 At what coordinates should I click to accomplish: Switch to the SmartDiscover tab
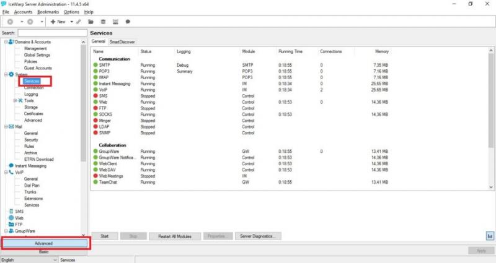(122, 41)
